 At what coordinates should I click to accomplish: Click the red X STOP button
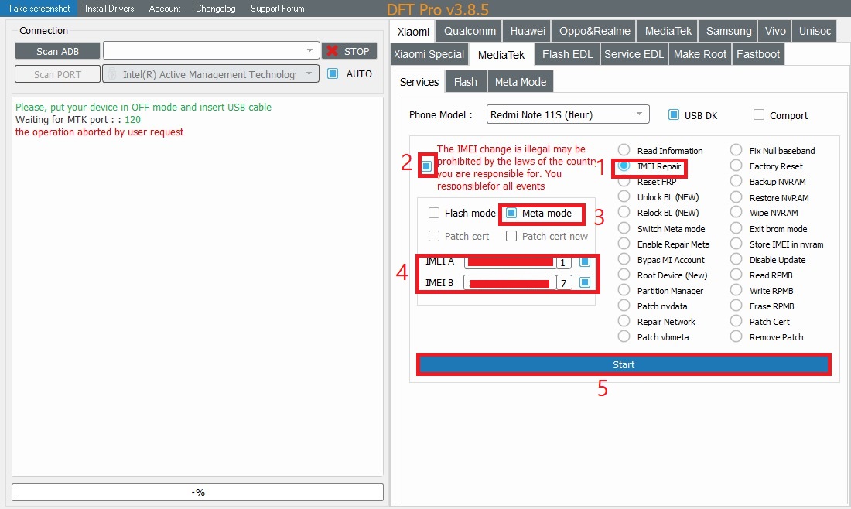point(349,51)
